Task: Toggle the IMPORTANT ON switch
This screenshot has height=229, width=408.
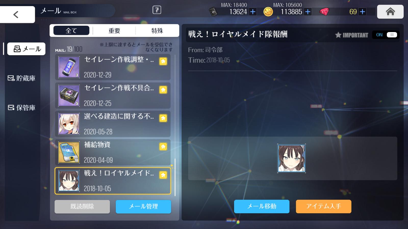Action: (x=386, y=35)
